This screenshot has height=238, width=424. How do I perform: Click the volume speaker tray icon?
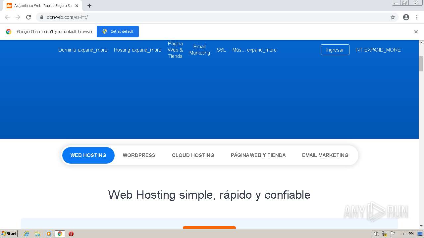pos(377,234)
